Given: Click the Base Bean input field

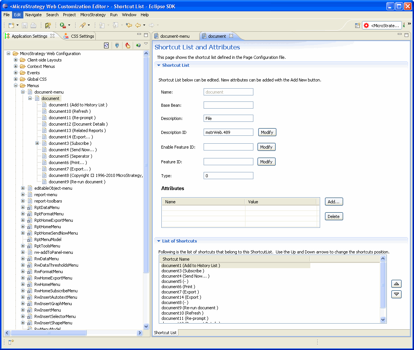Looking at the screenshot, I should click(x=228, y=105).
